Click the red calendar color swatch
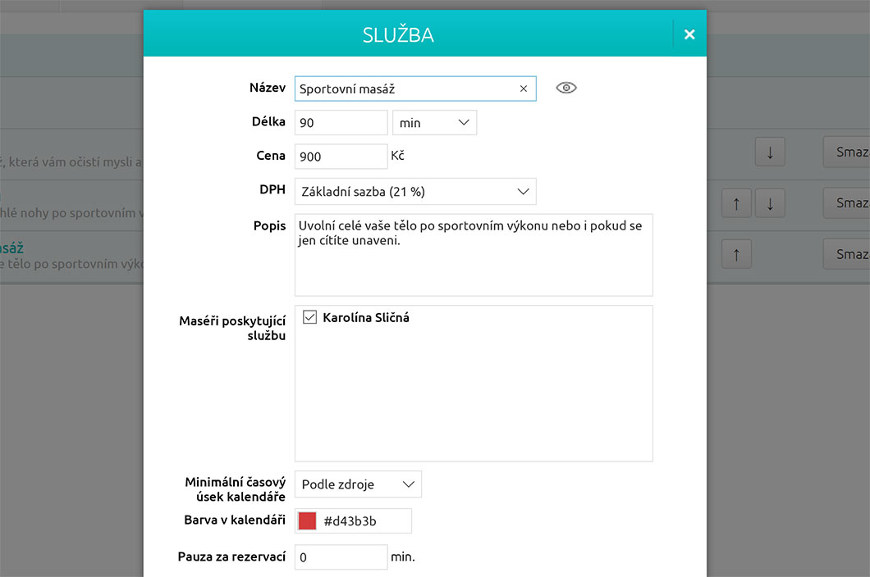 point(308,521)
